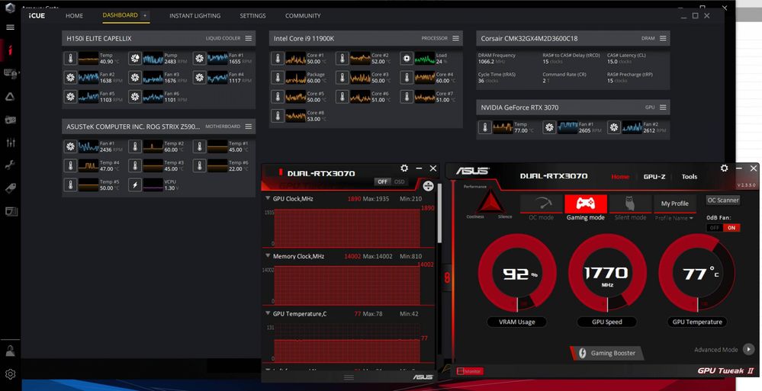Viewport: 762px width, 391px height.
Task: Click the Advanced Mode arrow icon
Action: pyautogui.click(x=748, y=349)
